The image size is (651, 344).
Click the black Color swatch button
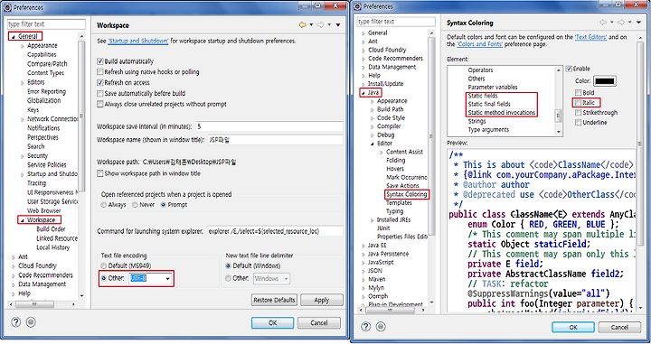605,81
